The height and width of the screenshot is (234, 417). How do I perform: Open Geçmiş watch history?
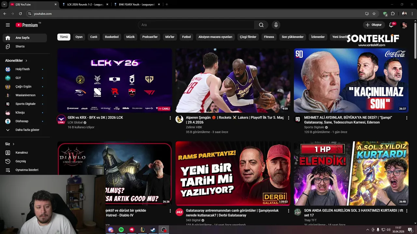pos(25,161)
